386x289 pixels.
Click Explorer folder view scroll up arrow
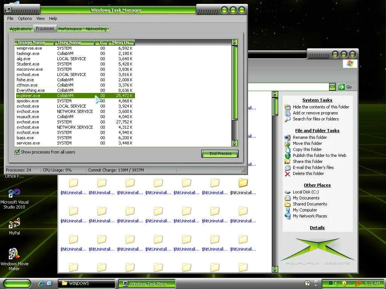(x=275, y=94)
